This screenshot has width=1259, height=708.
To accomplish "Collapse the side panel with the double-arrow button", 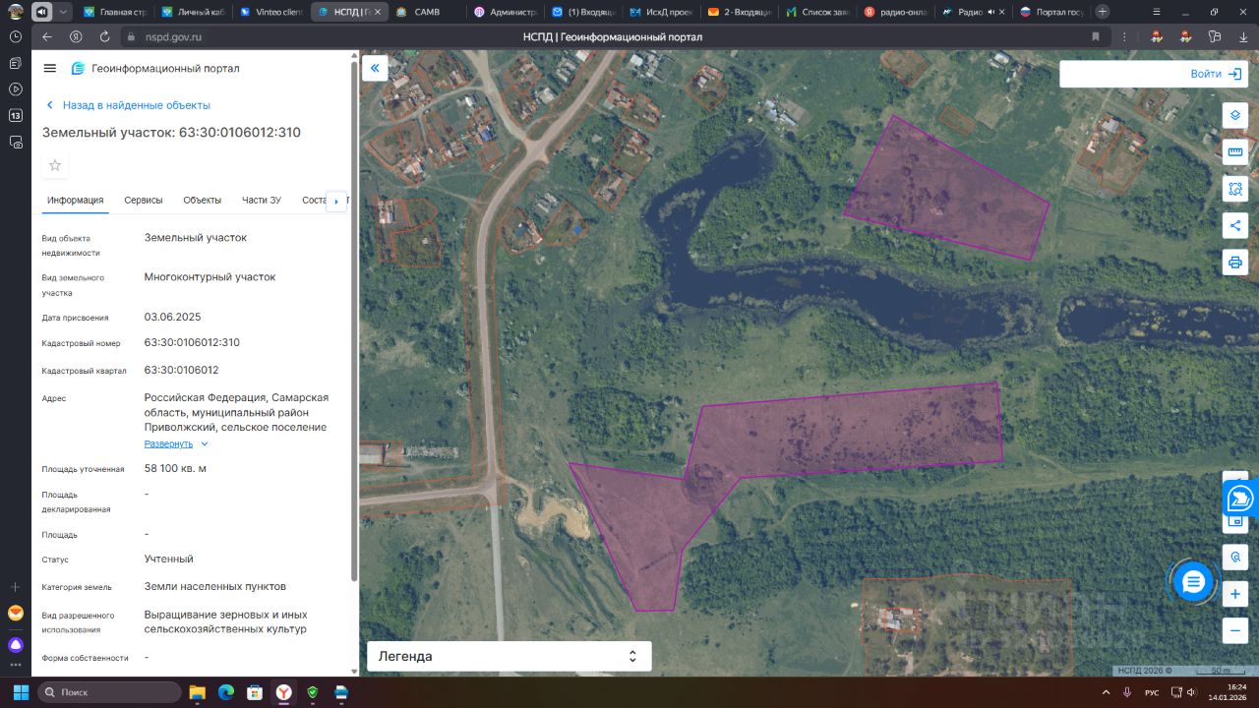I will coord(375,68).
